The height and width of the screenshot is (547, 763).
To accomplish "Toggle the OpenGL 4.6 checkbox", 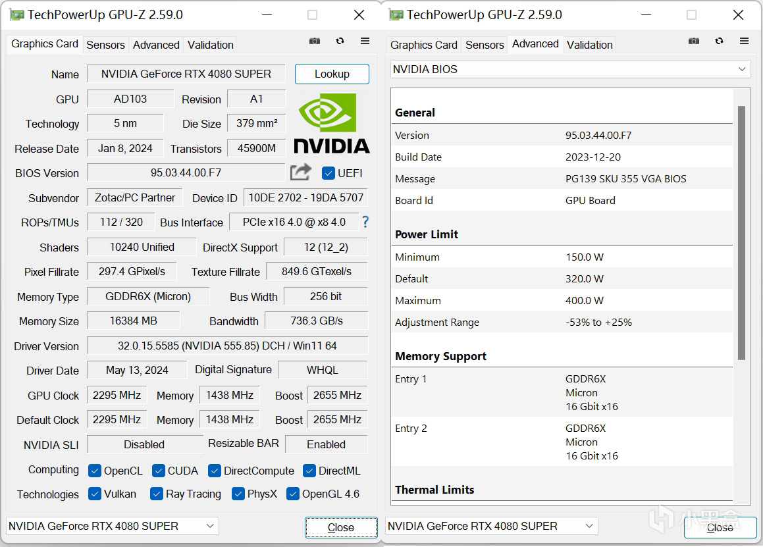I will coord(292,494).
